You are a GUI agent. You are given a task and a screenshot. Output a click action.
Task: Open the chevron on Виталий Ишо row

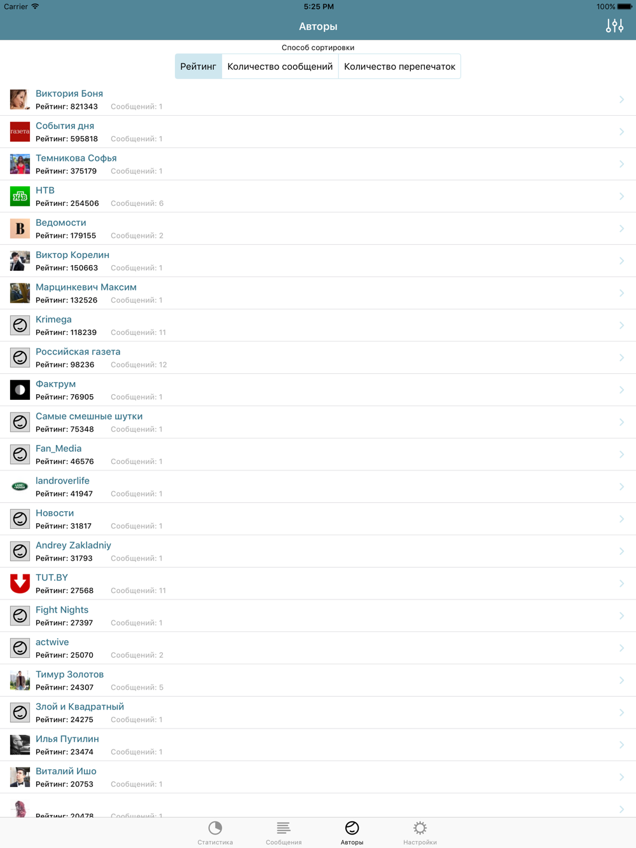tap(621, 777)
